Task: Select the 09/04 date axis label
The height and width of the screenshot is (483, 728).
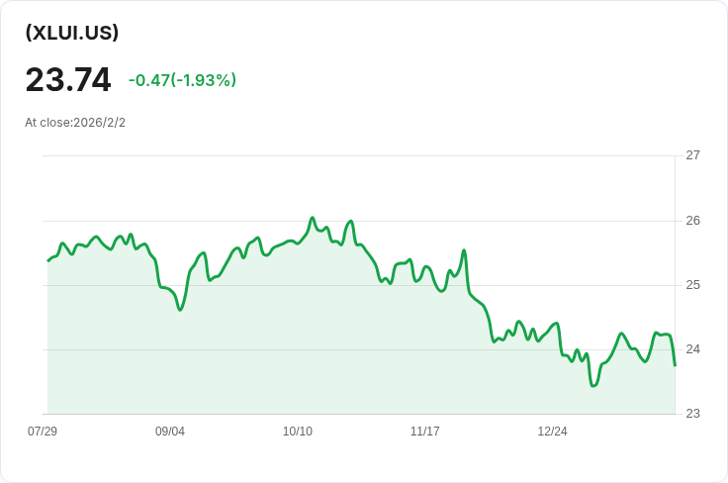Action: [170, 432]
